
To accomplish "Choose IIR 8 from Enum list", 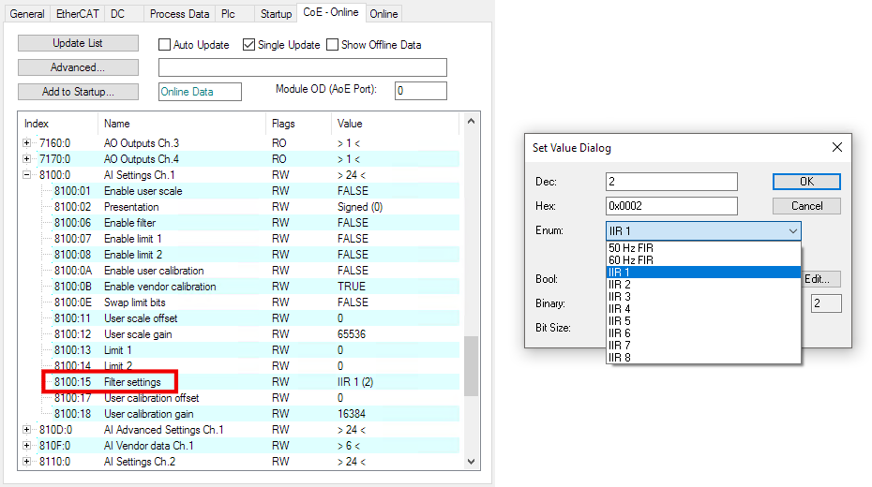I will coord(703,358).
